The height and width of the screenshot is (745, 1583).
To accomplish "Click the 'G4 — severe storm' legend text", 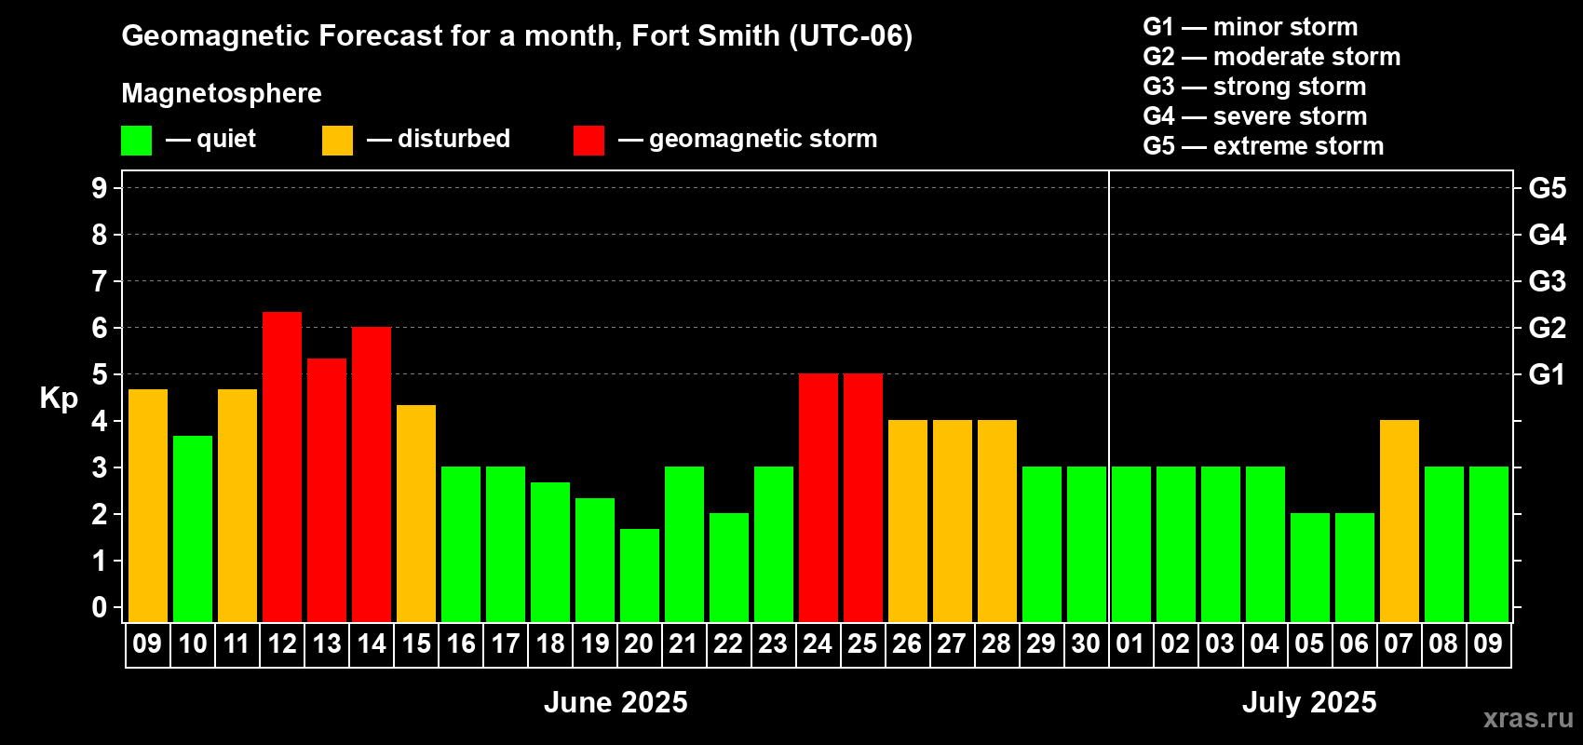I will pyautogui.click(x=1255, y=116).
